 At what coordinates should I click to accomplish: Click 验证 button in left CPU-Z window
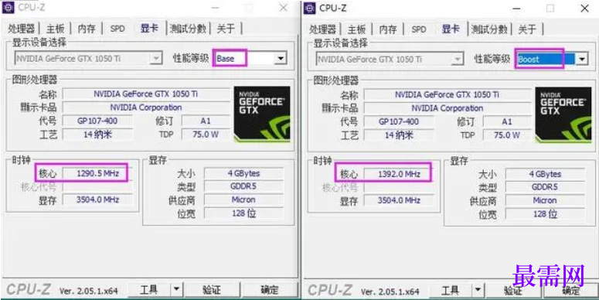click(x=212, y=289)
